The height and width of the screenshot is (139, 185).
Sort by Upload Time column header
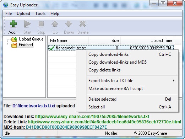click(147, 41)
